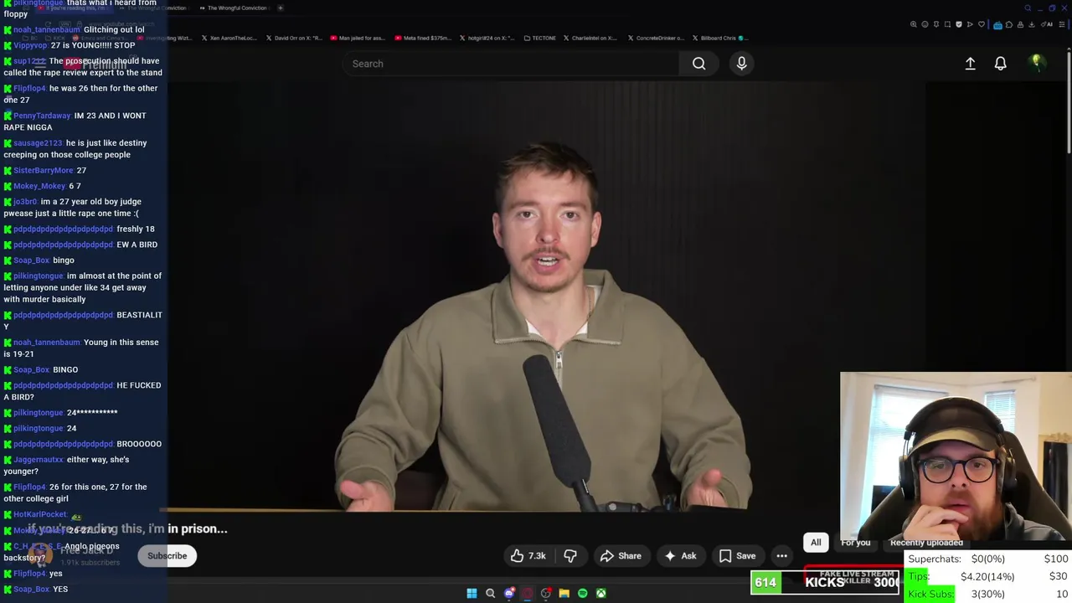Viewport: 1072px width, 603px height.
Task: Open browser extensions cube icon
Action: click(1009, 24)
